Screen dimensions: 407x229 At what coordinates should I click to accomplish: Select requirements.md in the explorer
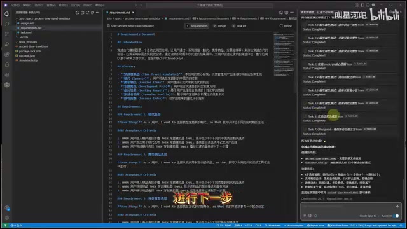(31, 28)
